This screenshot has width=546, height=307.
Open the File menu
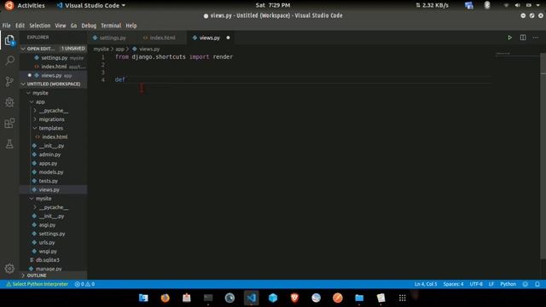pyautogui.click(x=6, y=26)
